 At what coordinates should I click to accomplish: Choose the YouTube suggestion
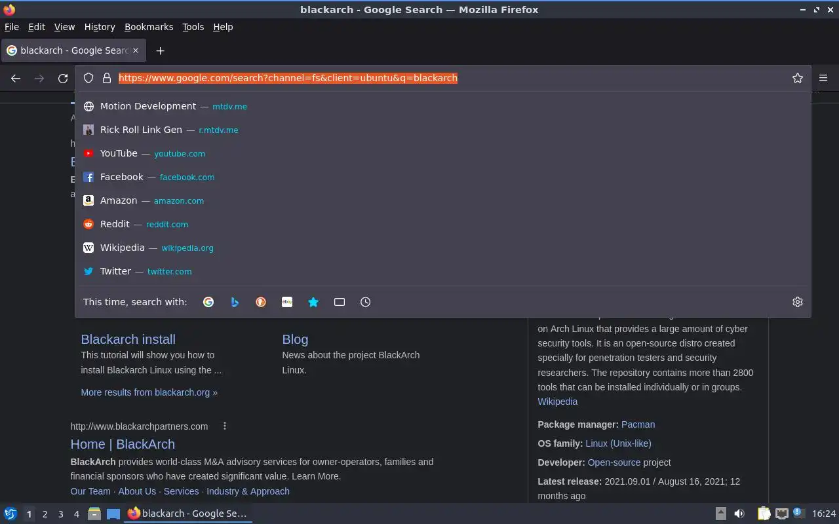pyautogui.click(x=442, y=153)
